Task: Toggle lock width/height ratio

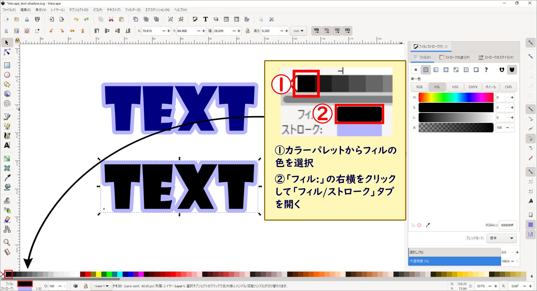Action: click(247, 31)
